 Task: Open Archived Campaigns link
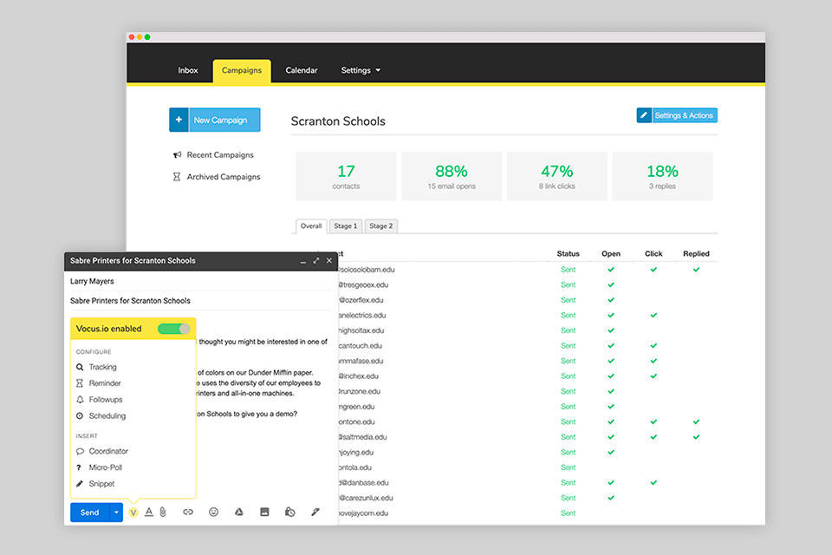(x=224, y=177)
